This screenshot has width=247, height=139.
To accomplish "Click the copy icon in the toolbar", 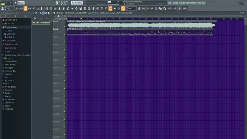I will point(160,9).
